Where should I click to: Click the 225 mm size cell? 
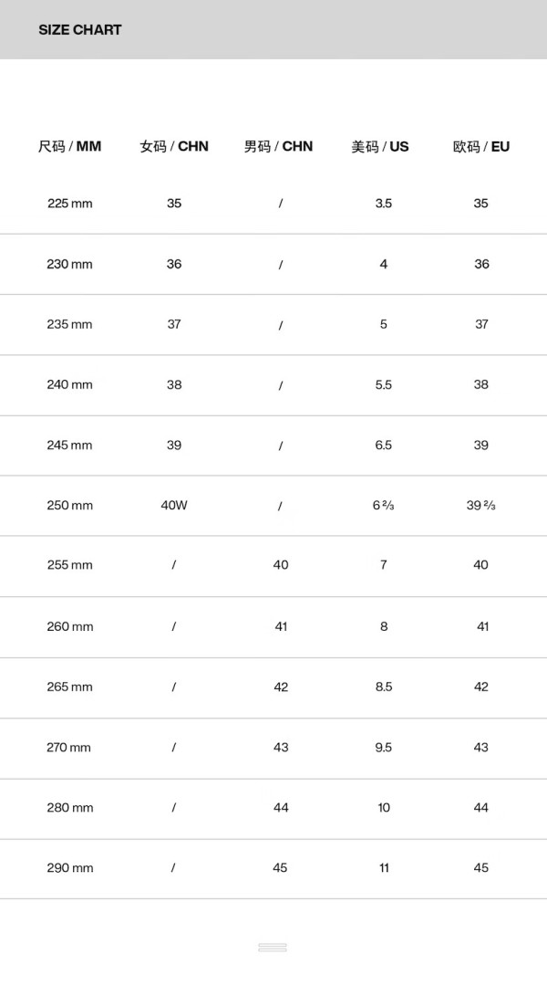(70, 204)
